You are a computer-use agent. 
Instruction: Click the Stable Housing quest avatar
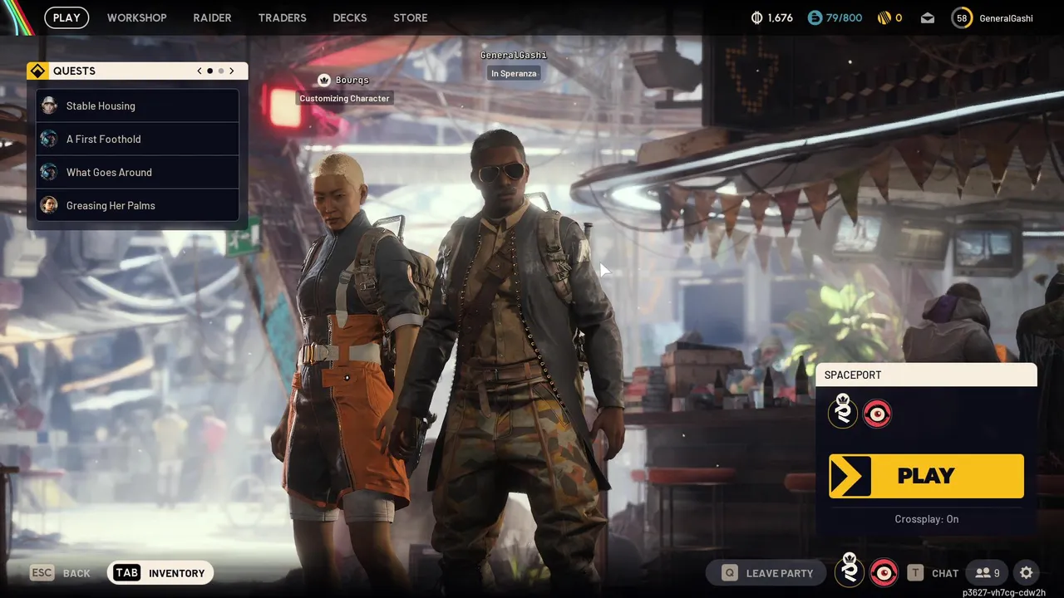49,105
